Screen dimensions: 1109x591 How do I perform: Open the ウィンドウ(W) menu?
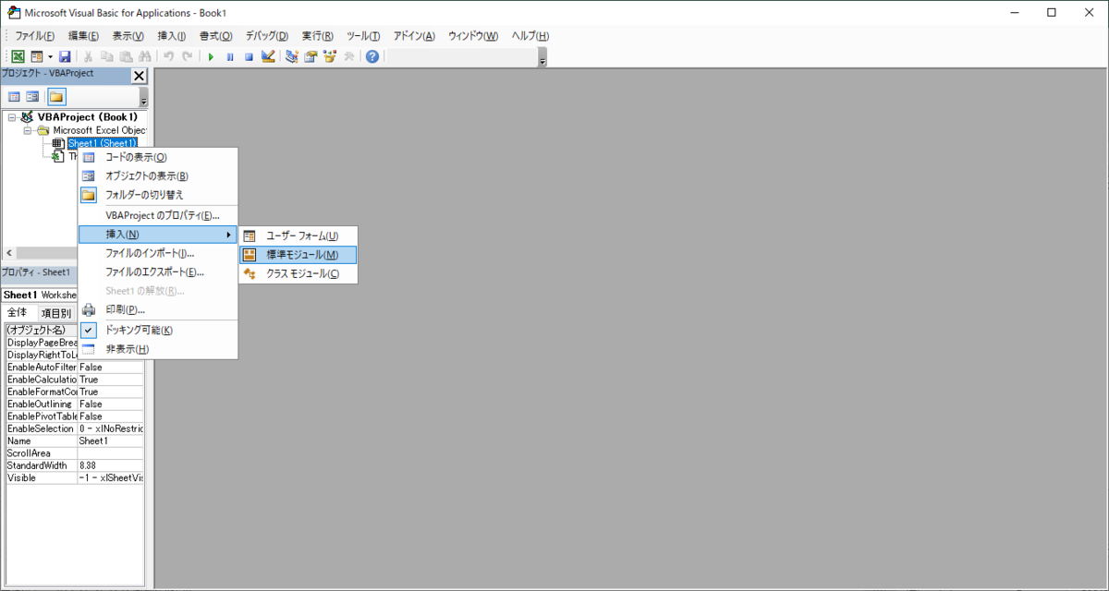pyautogui.click(x=473, y=35)
